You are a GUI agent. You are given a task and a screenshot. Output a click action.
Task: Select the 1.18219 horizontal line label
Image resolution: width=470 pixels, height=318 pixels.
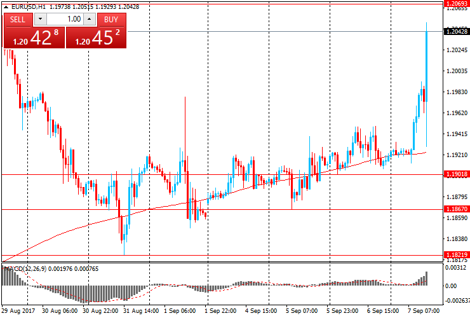457,254
